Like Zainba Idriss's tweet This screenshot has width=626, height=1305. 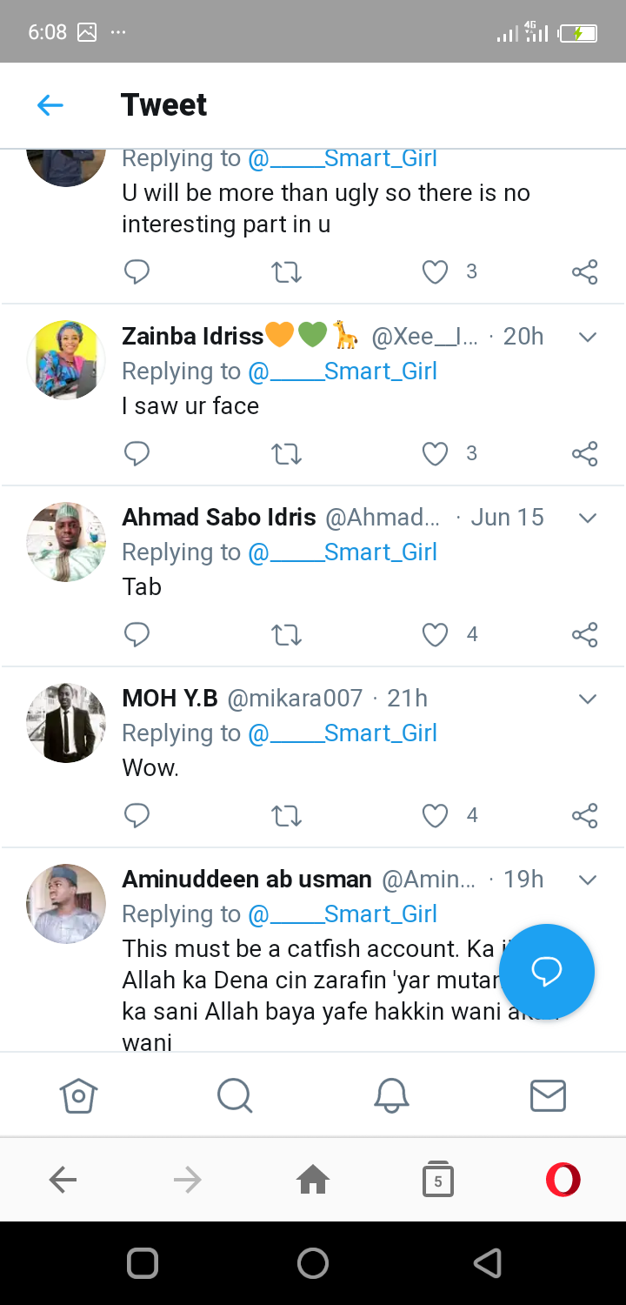435,453
